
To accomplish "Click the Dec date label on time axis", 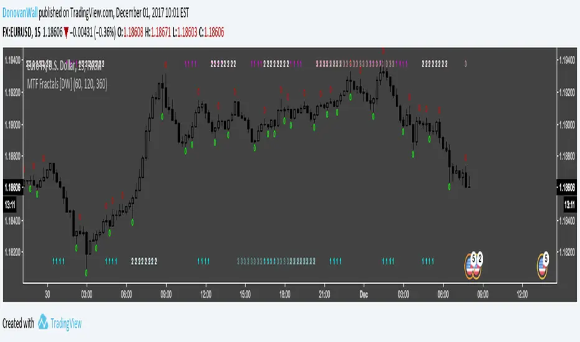I will point(363,295).
